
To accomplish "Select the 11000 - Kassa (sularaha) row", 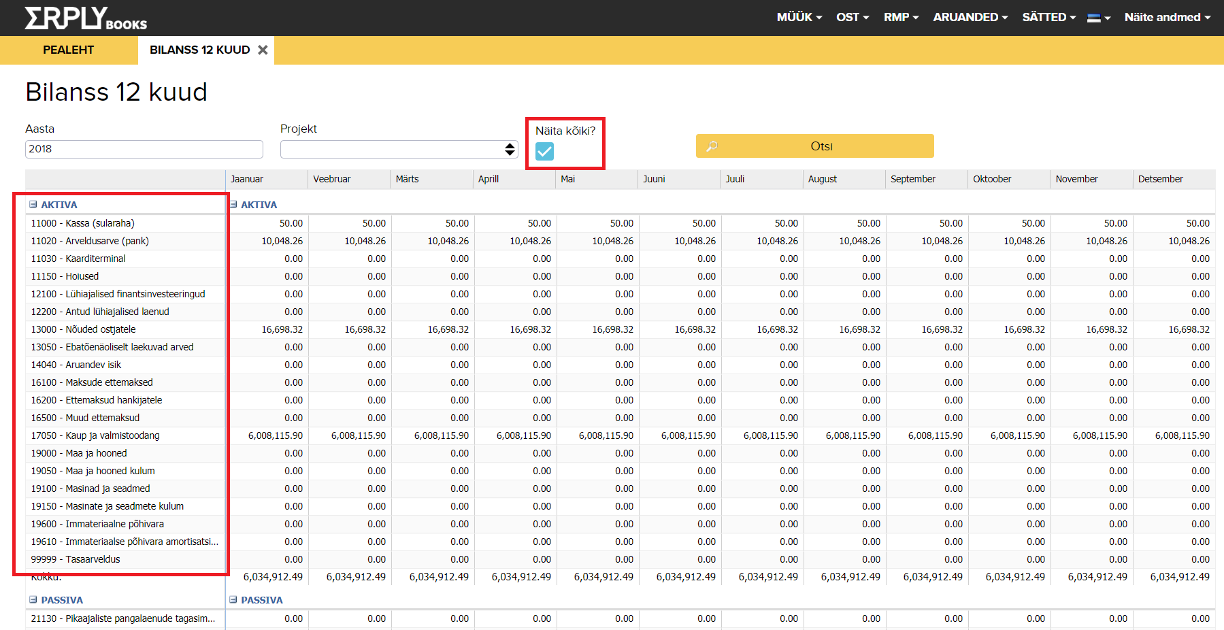I will pyautogui.click(x=83, y=223).
